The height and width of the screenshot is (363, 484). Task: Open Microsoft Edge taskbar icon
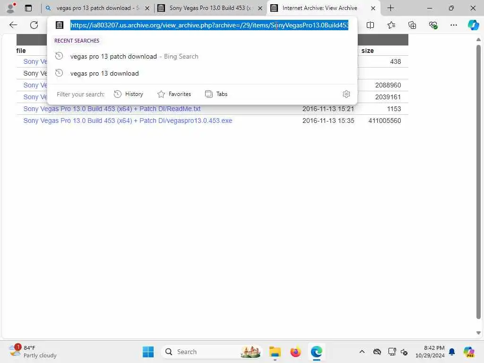click(316, 352)
